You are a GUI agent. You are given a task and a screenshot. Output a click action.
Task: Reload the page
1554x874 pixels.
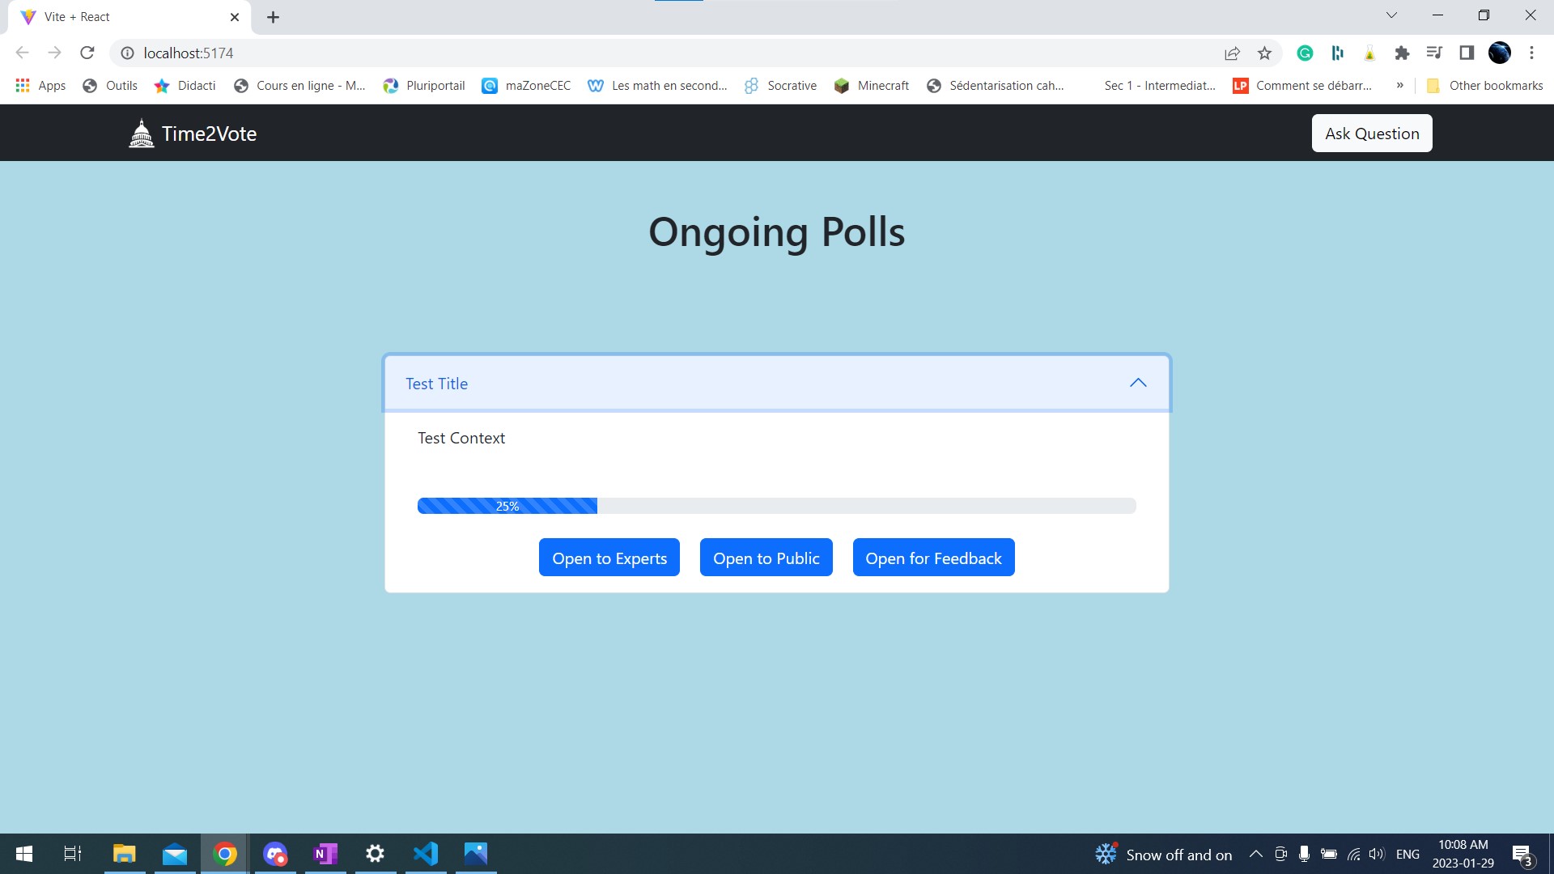(x=87, y=53)
